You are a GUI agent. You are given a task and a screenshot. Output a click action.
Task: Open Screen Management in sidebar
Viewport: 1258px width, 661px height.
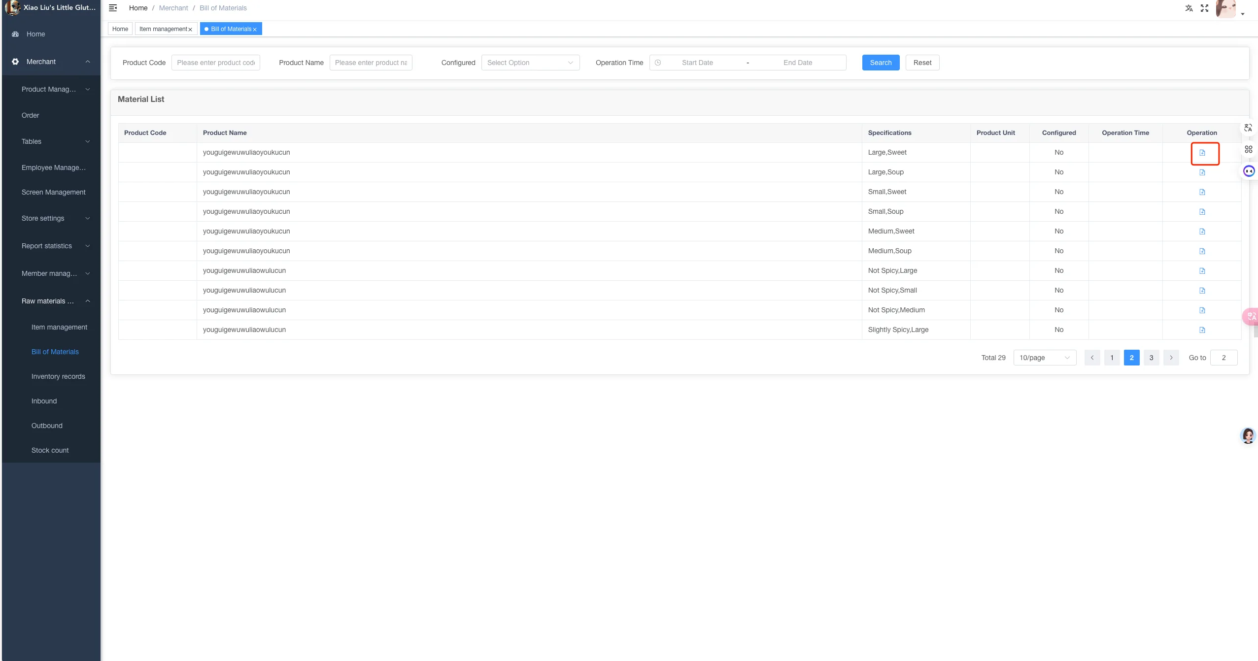53,192
